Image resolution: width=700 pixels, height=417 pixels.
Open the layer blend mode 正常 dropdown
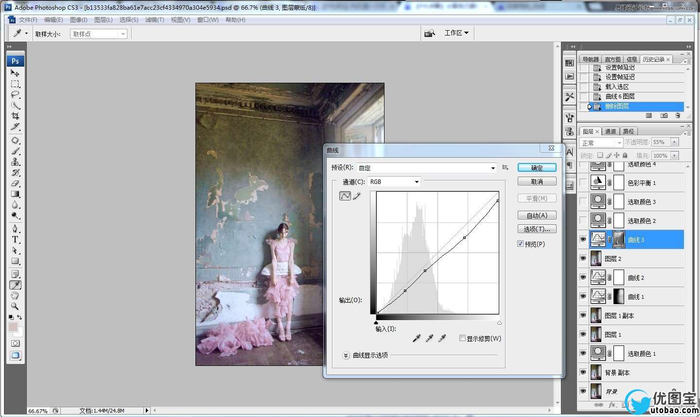601,143
